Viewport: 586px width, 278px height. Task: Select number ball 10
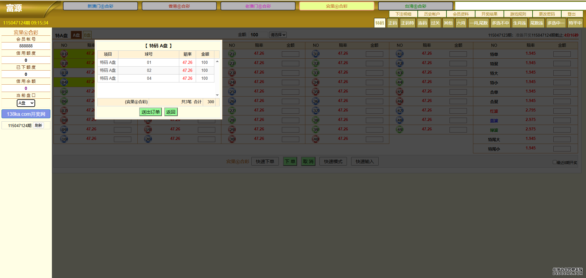pyautogui.click(x=64, y=139)
